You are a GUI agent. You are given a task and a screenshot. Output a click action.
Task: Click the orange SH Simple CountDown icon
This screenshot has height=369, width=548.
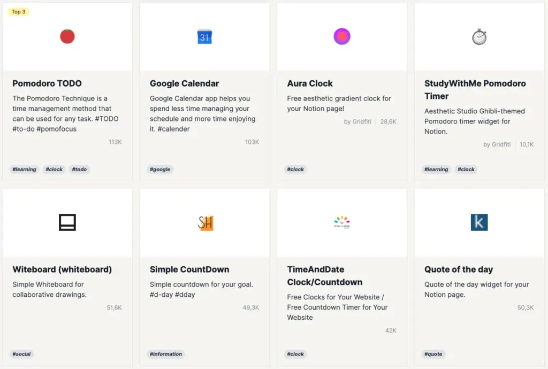[205, 222]
